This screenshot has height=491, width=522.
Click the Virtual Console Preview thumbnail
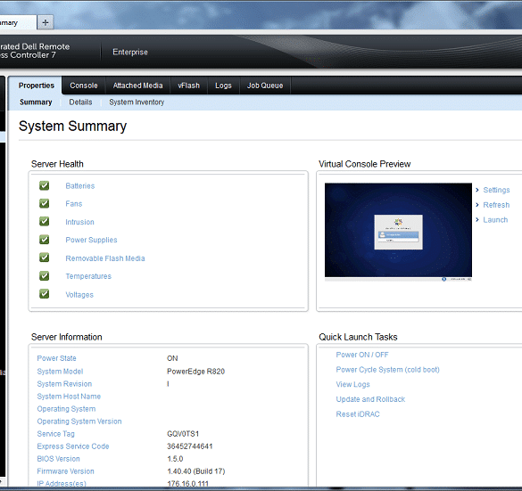398,232
